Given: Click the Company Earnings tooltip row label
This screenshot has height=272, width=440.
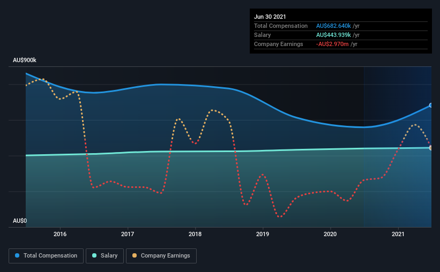Looking at the screenshot, I should point(278,44).
